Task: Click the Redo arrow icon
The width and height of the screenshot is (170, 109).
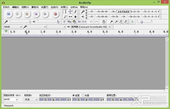Action: pos(96,22)
